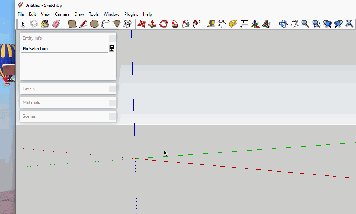
Task: Select the Push/Pull tool
Action: [x=152, y=24]
